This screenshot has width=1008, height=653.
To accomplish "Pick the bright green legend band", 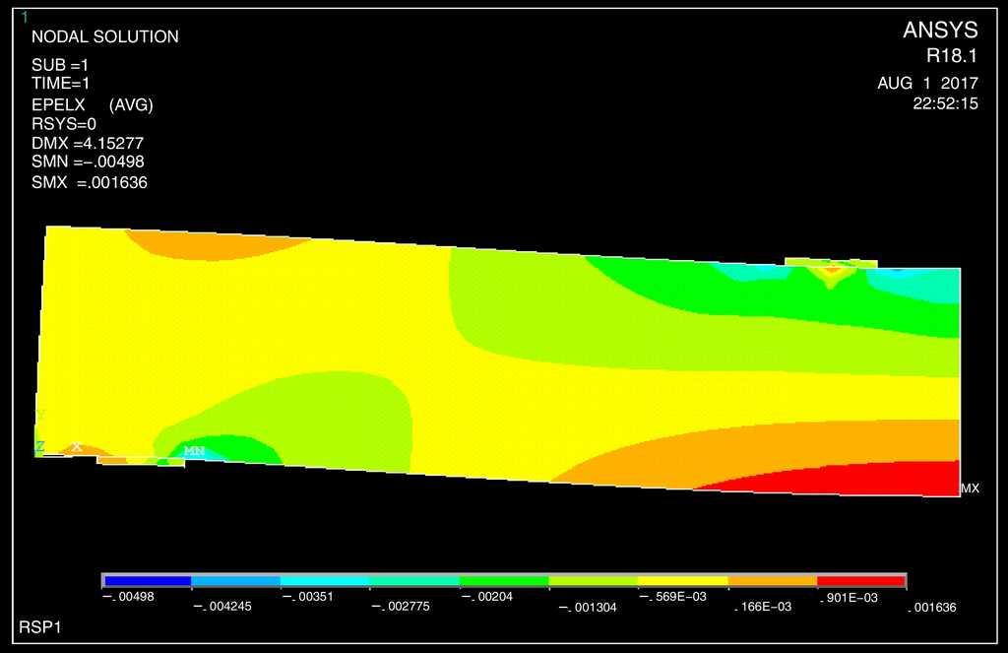I will (x=504, y=581).
